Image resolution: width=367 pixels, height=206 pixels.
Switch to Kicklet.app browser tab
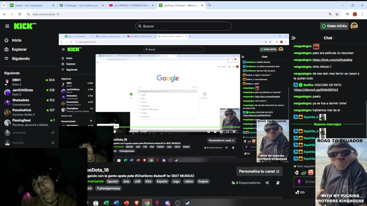point(81,5)
